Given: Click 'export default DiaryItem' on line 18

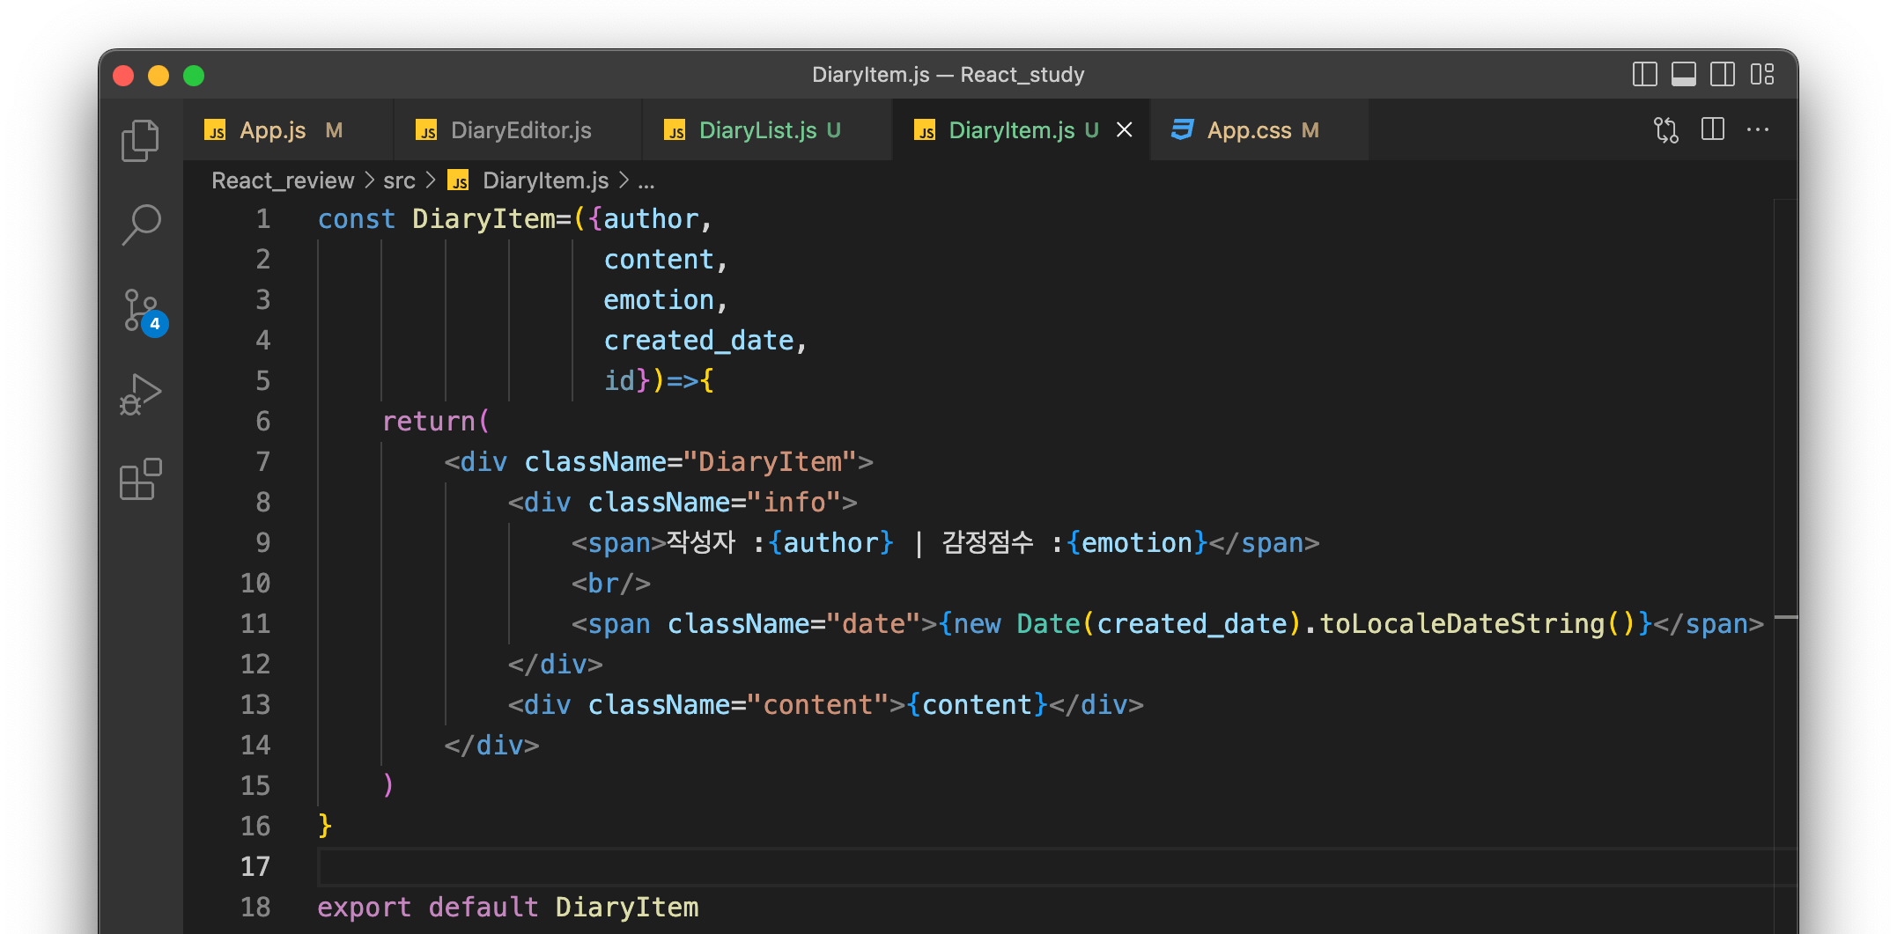Looking at the screenshot, I should click(x=508, y=908).
